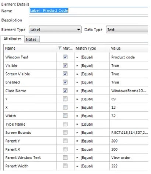Open the Element Type dropdown
This screenshot has width=151, height=174.
click(x=55, y=30)
